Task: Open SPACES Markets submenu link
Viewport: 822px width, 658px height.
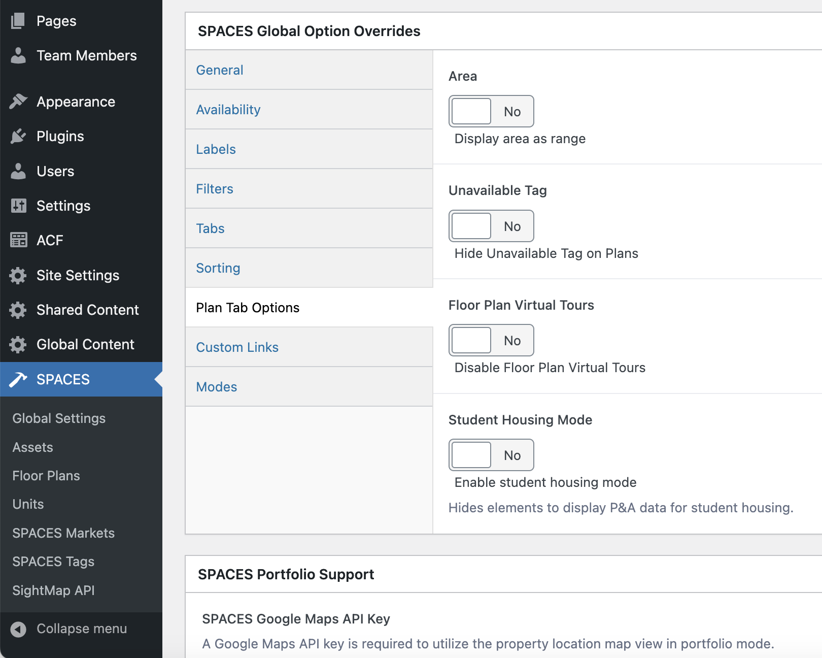Action: click(x=63, y=533)
